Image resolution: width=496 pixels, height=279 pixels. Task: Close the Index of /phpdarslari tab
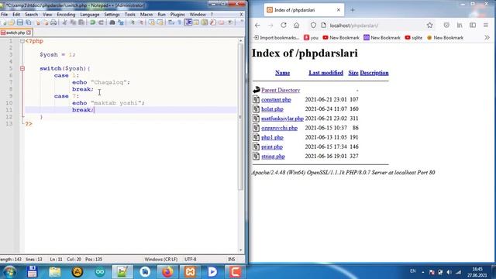click(338, 10)
